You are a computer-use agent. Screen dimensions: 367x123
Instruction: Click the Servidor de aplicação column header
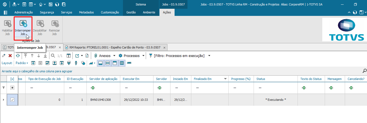tap(103, 79)
